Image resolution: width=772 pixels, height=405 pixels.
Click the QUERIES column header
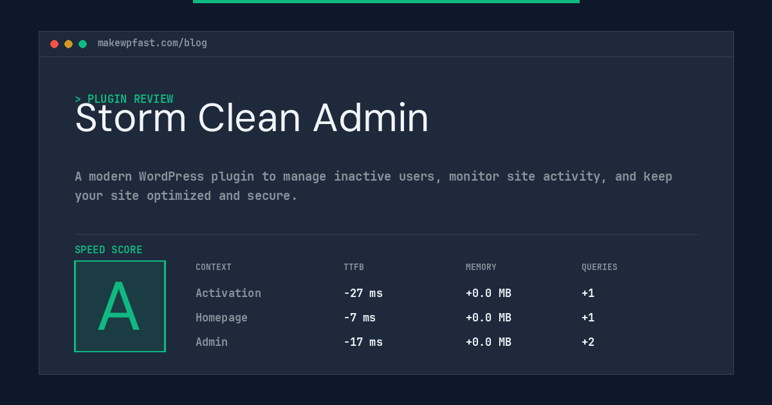click(x=600, y=267)
